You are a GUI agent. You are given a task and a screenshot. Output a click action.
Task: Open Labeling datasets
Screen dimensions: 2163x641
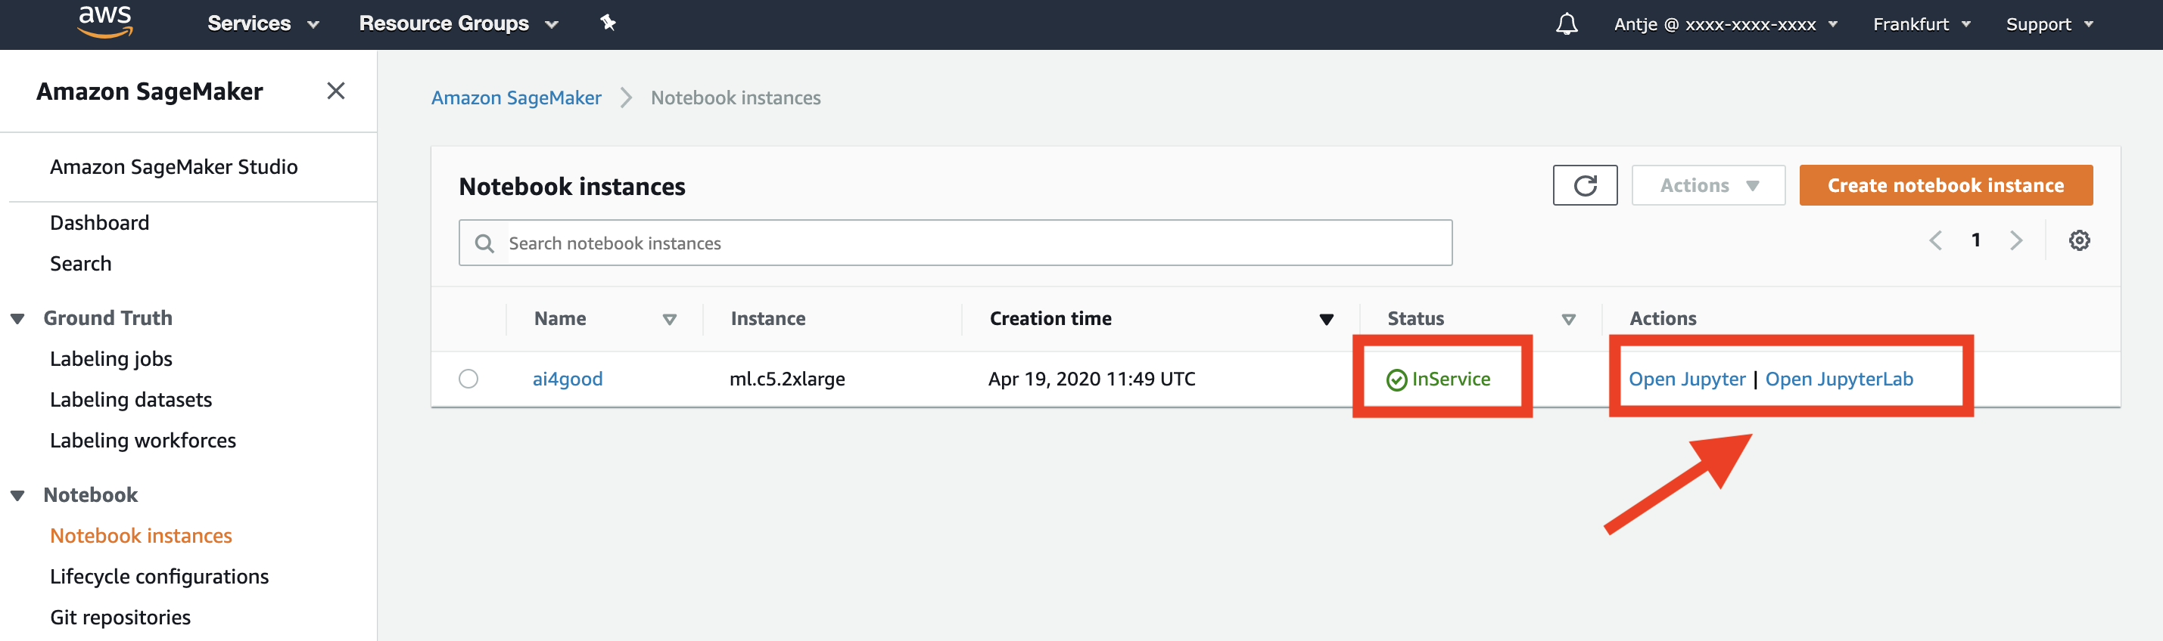tap(131, 399)
